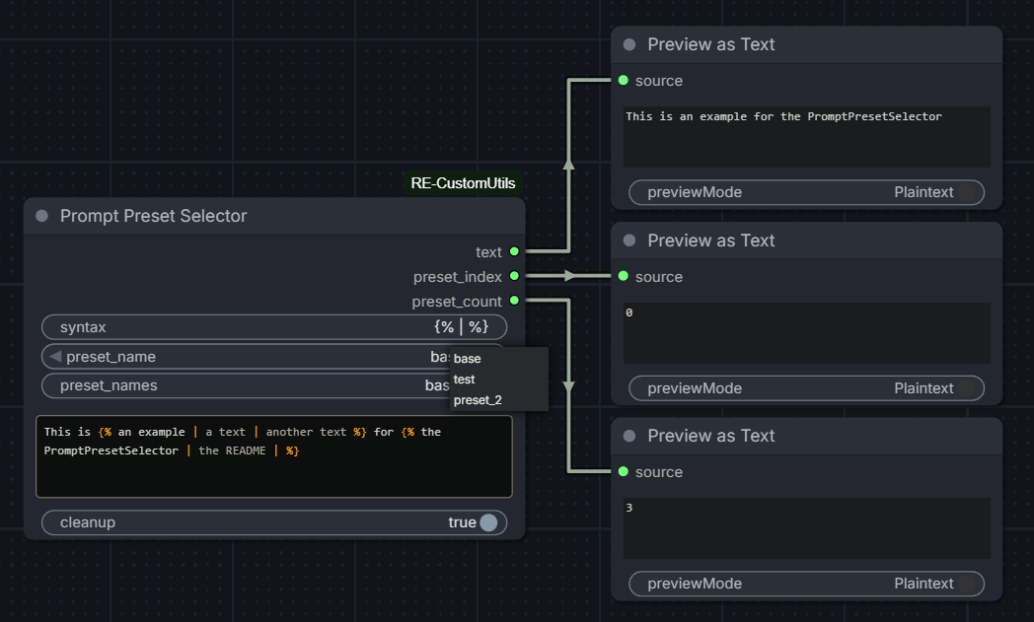Click the preset_name left arrow

(x=55, y=357)
